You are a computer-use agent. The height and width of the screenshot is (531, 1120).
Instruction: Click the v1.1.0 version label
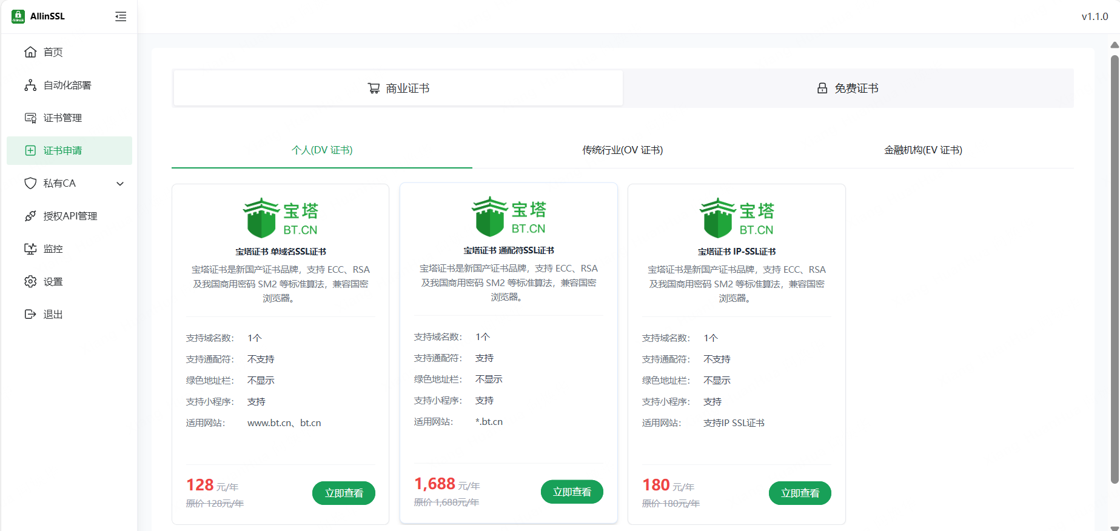click(x=1095, y=17)
